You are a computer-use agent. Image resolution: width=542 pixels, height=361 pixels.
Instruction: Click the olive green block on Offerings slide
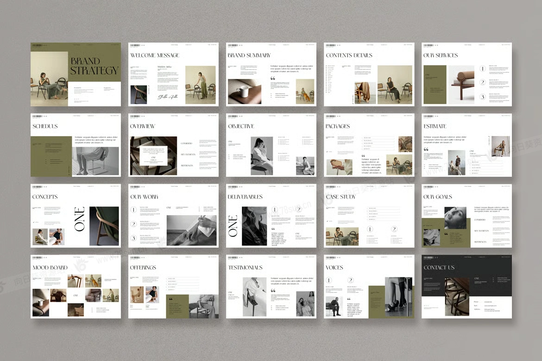pos(177,306)
